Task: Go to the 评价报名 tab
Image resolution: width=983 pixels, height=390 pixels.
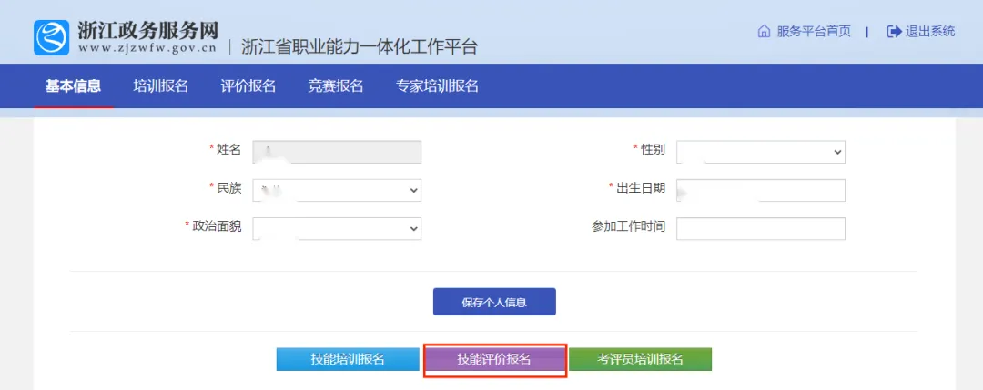Action: point(248,86)
